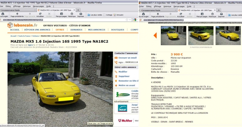
Task: Click Nouvel onglet icon in left window
Action: (3, 14)
